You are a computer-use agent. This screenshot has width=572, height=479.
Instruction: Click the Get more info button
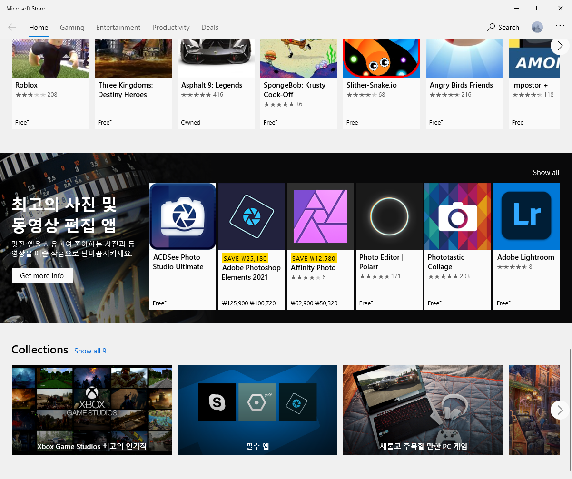(42, 275)
